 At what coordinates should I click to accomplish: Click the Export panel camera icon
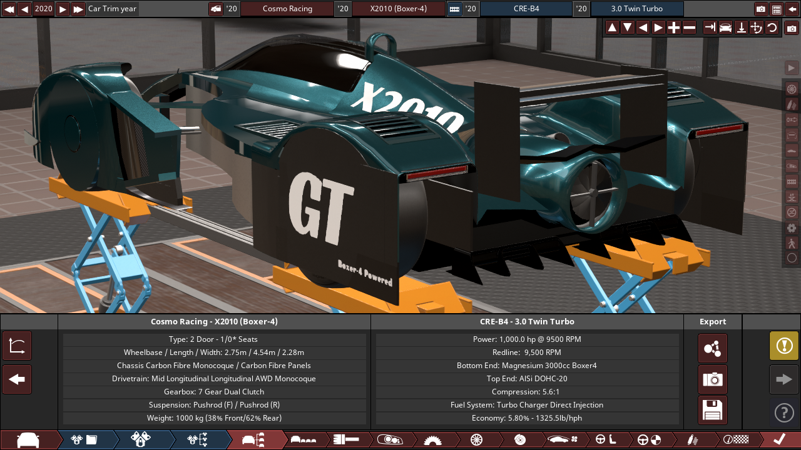point(713,379)
